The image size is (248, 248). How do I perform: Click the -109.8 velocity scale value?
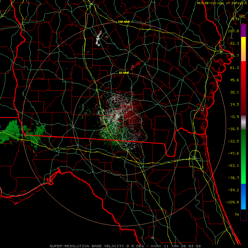coord(232,202)
